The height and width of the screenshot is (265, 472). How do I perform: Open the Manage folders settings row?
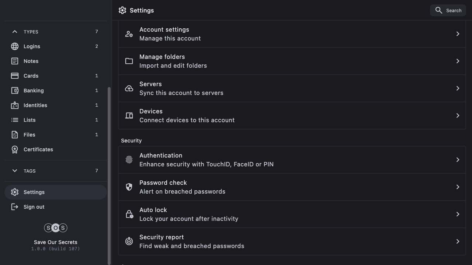tap(291, 61)
